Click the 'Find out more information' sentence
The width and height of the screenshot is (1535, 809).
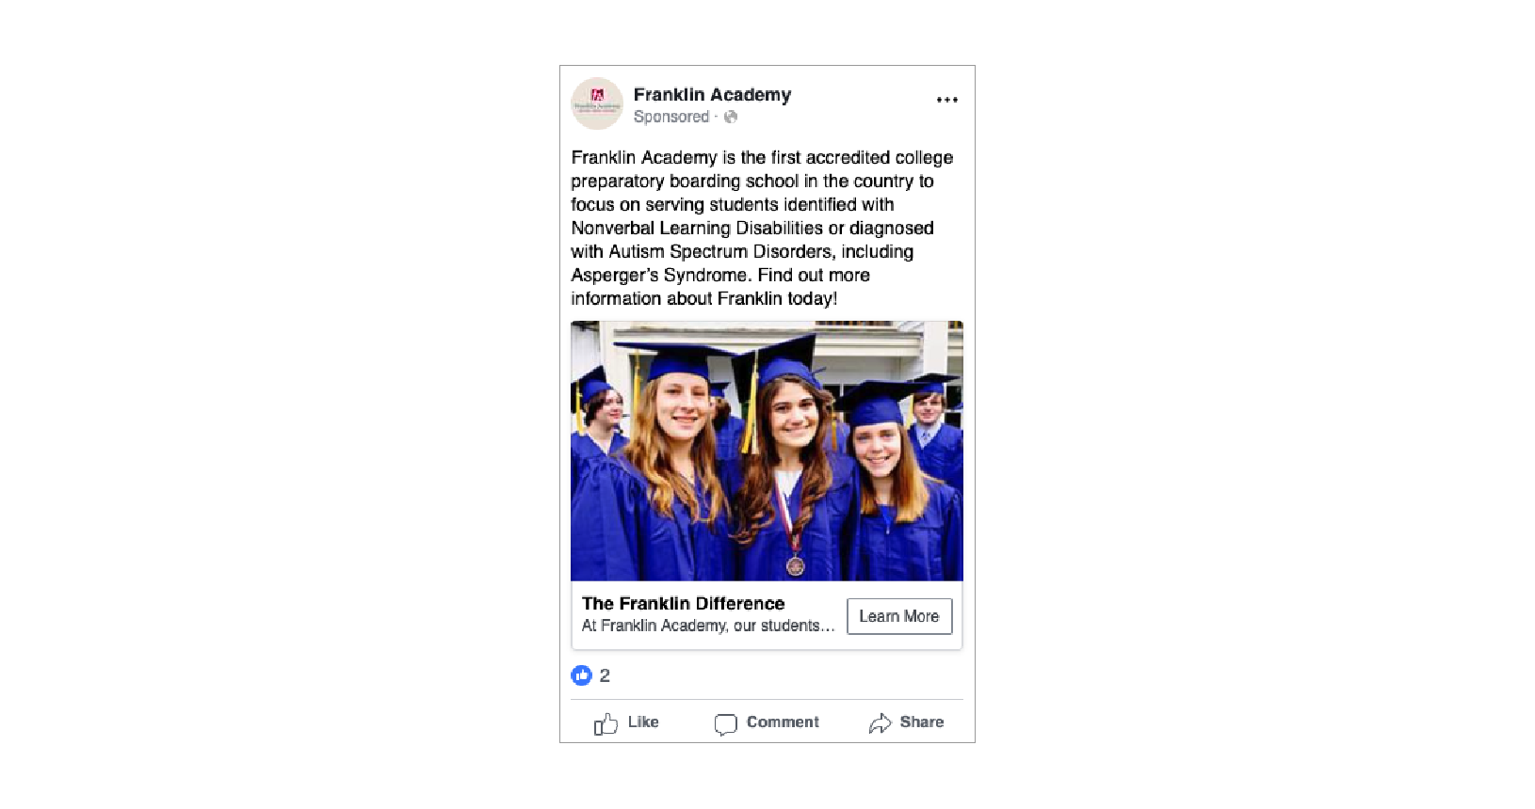pyautogui.click(x=720, y=287)
